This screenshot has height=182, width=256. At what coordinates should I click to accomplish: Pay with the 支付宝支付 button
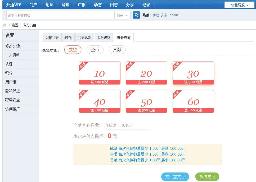click(x=175, y=177)
